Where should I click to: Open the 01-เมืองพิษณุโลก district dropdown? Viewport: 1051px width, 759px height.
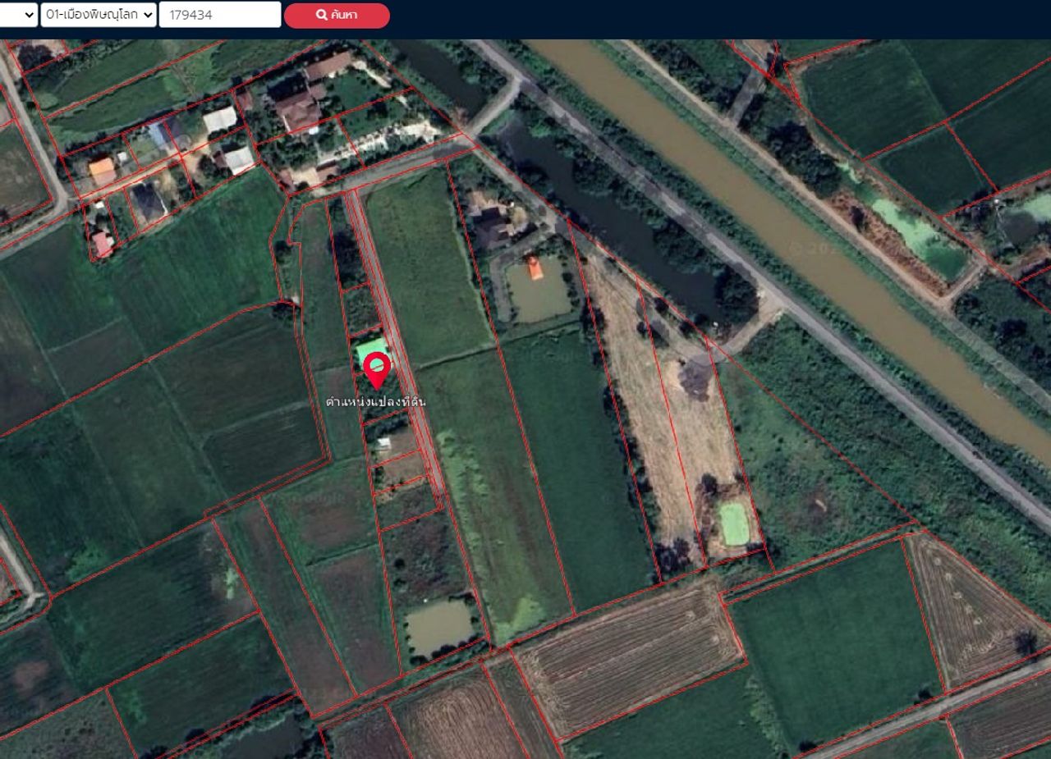click(x=99, y=15)
